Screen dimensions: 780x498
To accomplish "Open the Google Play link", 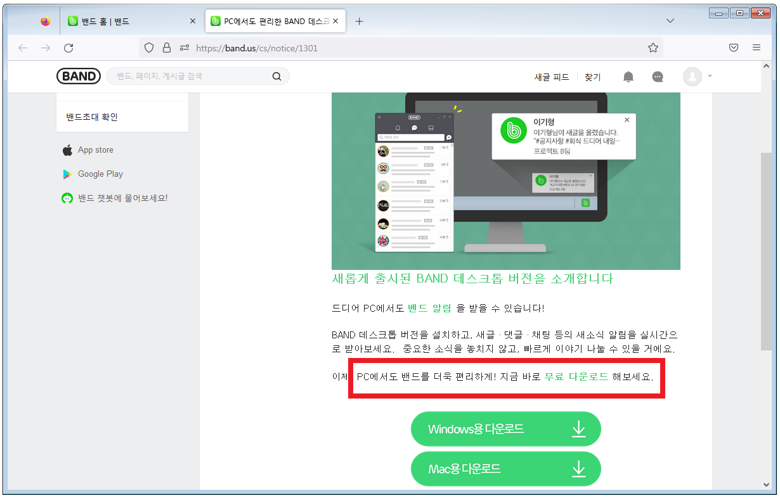I will (x=100, y=174).
